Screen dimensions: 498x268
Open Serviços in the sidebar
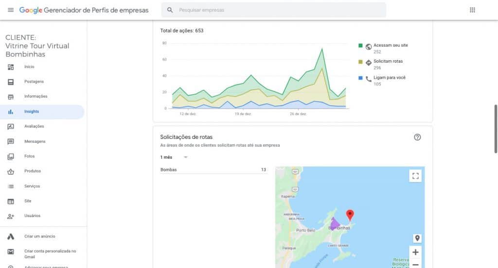[x=32, y=186]
